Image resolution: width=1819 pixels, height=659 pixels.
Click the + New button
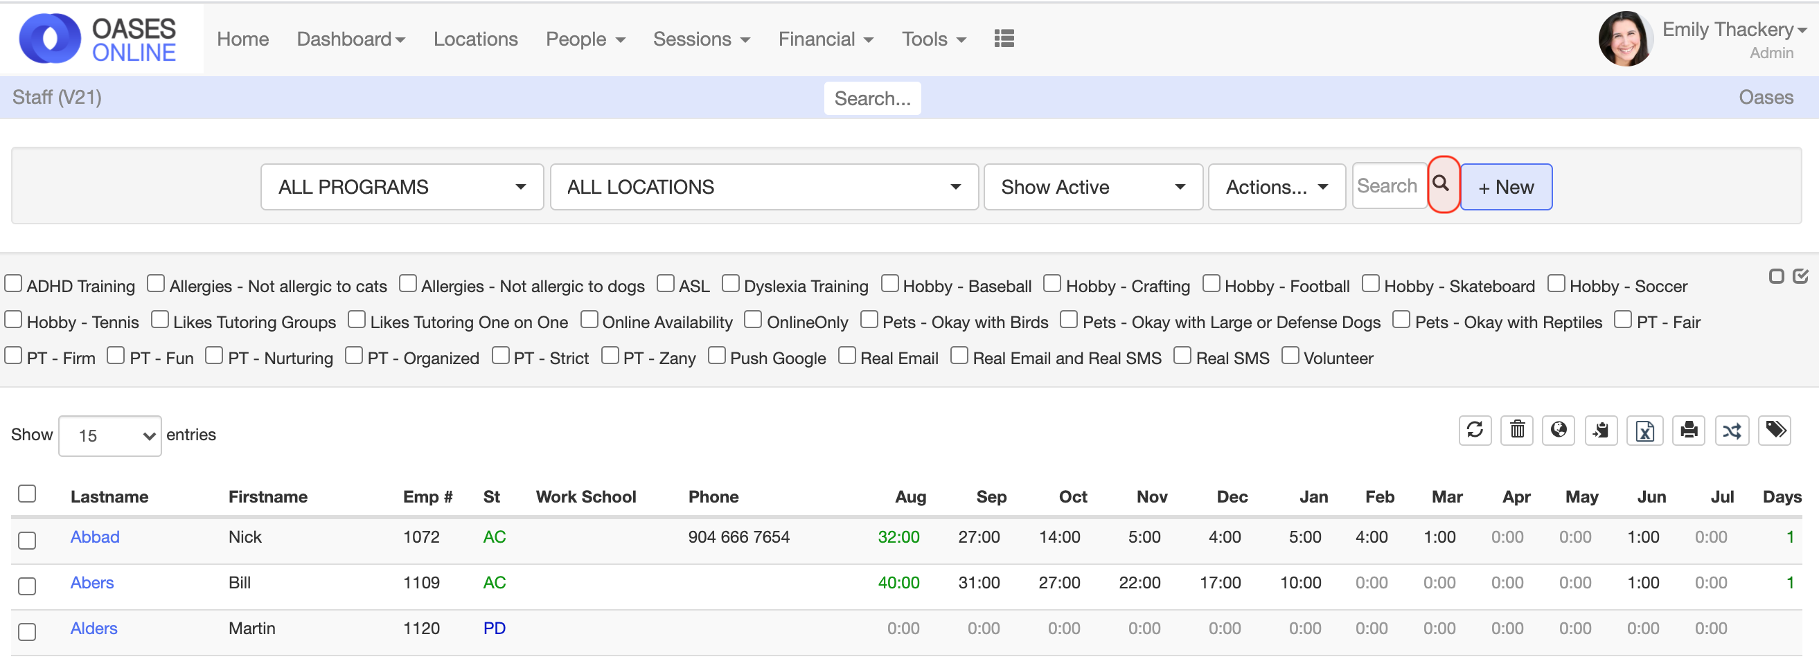click(1505, 187)
